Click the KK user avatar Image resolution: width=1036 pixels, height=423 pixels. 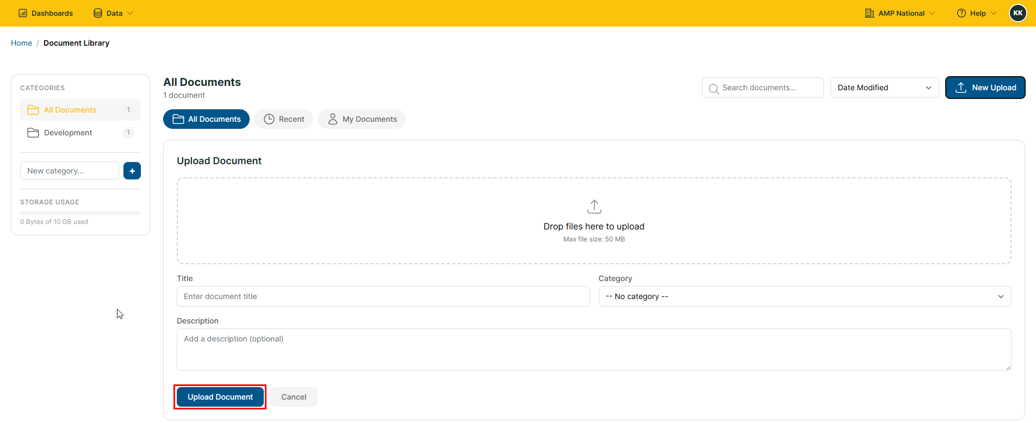pyautogui.click(x=1018, y=13)
